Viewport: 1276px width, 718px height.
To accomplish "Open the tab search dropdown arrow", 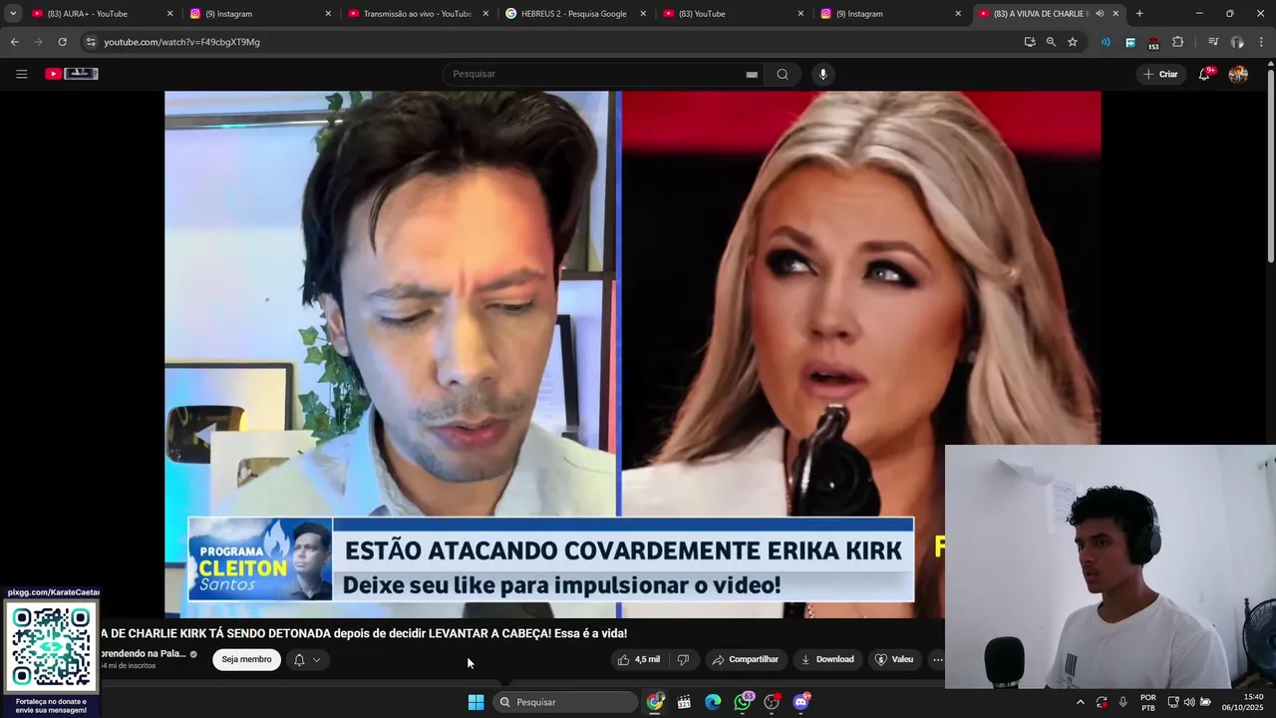I will point(13,14).
